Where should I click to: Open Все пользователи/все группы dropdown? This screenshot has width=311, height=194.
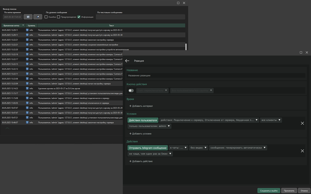(x=192, y=91)
